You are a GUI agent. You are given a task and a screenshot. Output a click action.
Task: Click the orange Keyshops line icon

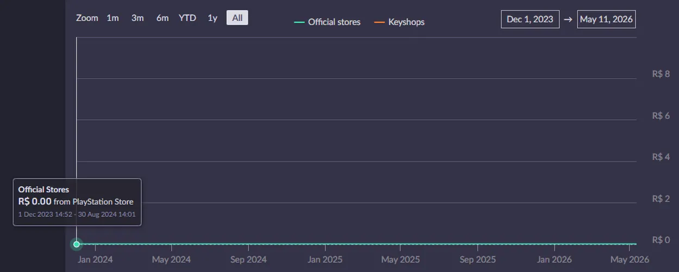(x=379, y=22)
